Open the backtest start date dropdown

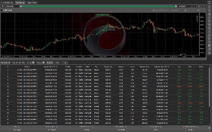point(12,6)
